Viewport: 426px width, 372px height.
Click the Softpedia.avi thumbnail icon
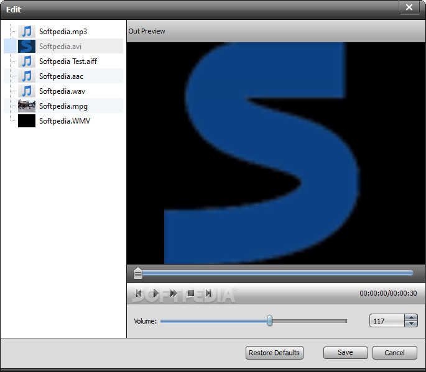(x=27, y=46)
